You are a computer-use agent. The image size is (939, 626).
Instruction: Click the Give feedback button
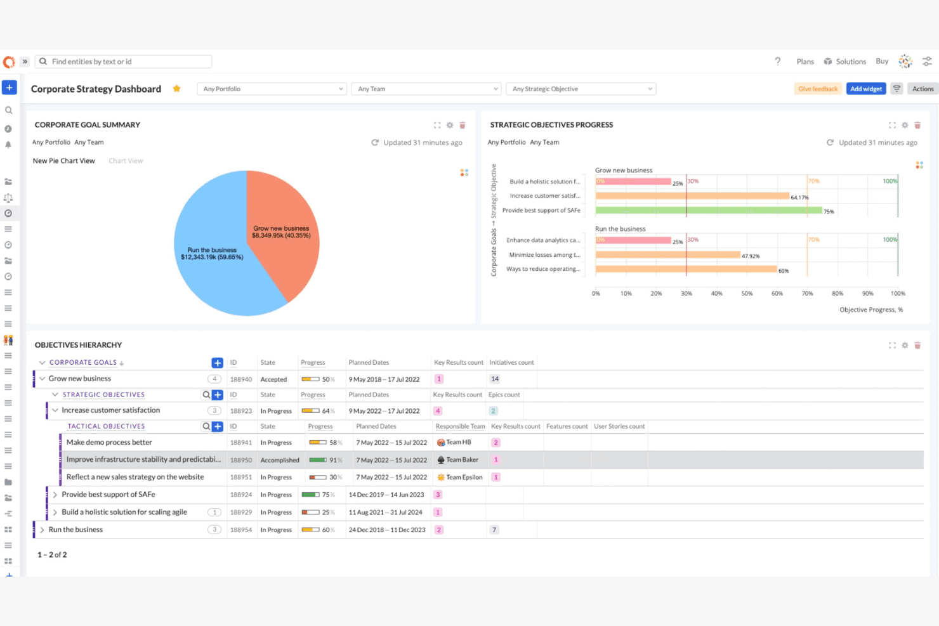[818, 89]
